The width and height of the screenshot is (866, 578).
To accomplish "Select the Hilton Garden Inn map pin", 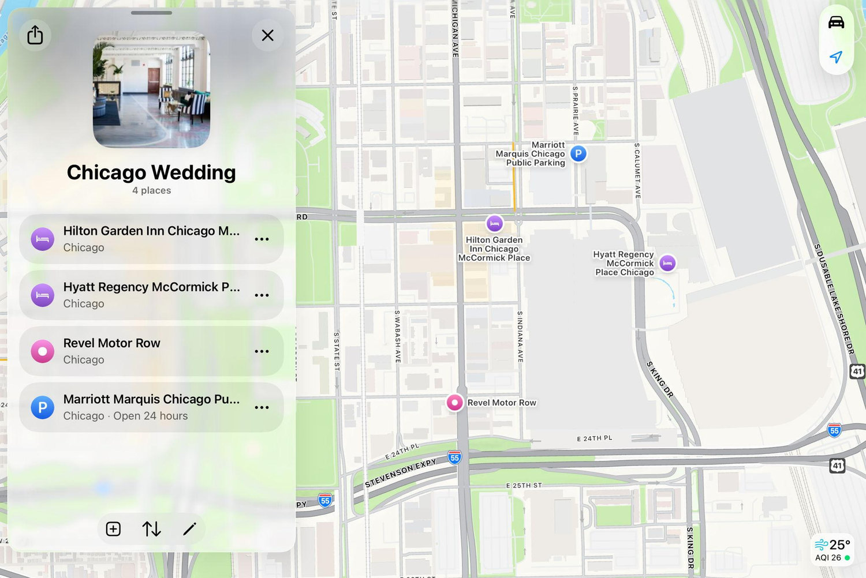I will [x=494, y=223].
